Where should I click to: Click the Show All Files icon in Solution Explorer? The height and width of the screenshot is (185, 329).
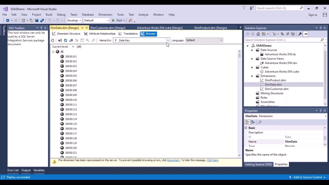tap(293, 34)
